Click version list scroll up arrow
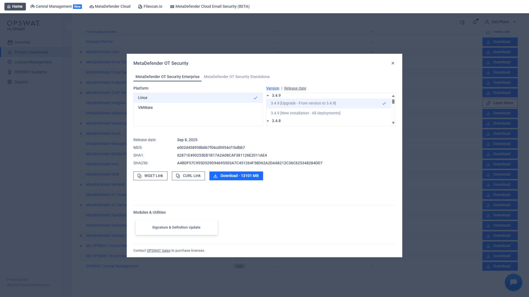 (x=393, y=96)
